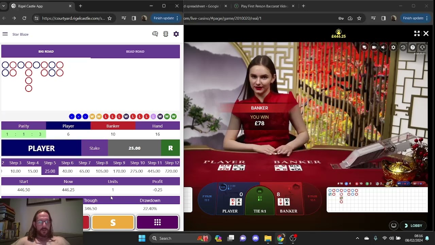Bet on the B PAIR 11:1 side spot
Image resolution: width=435 pixels, height=245 pixels.
pyautogui.click(x=312, y=198)
